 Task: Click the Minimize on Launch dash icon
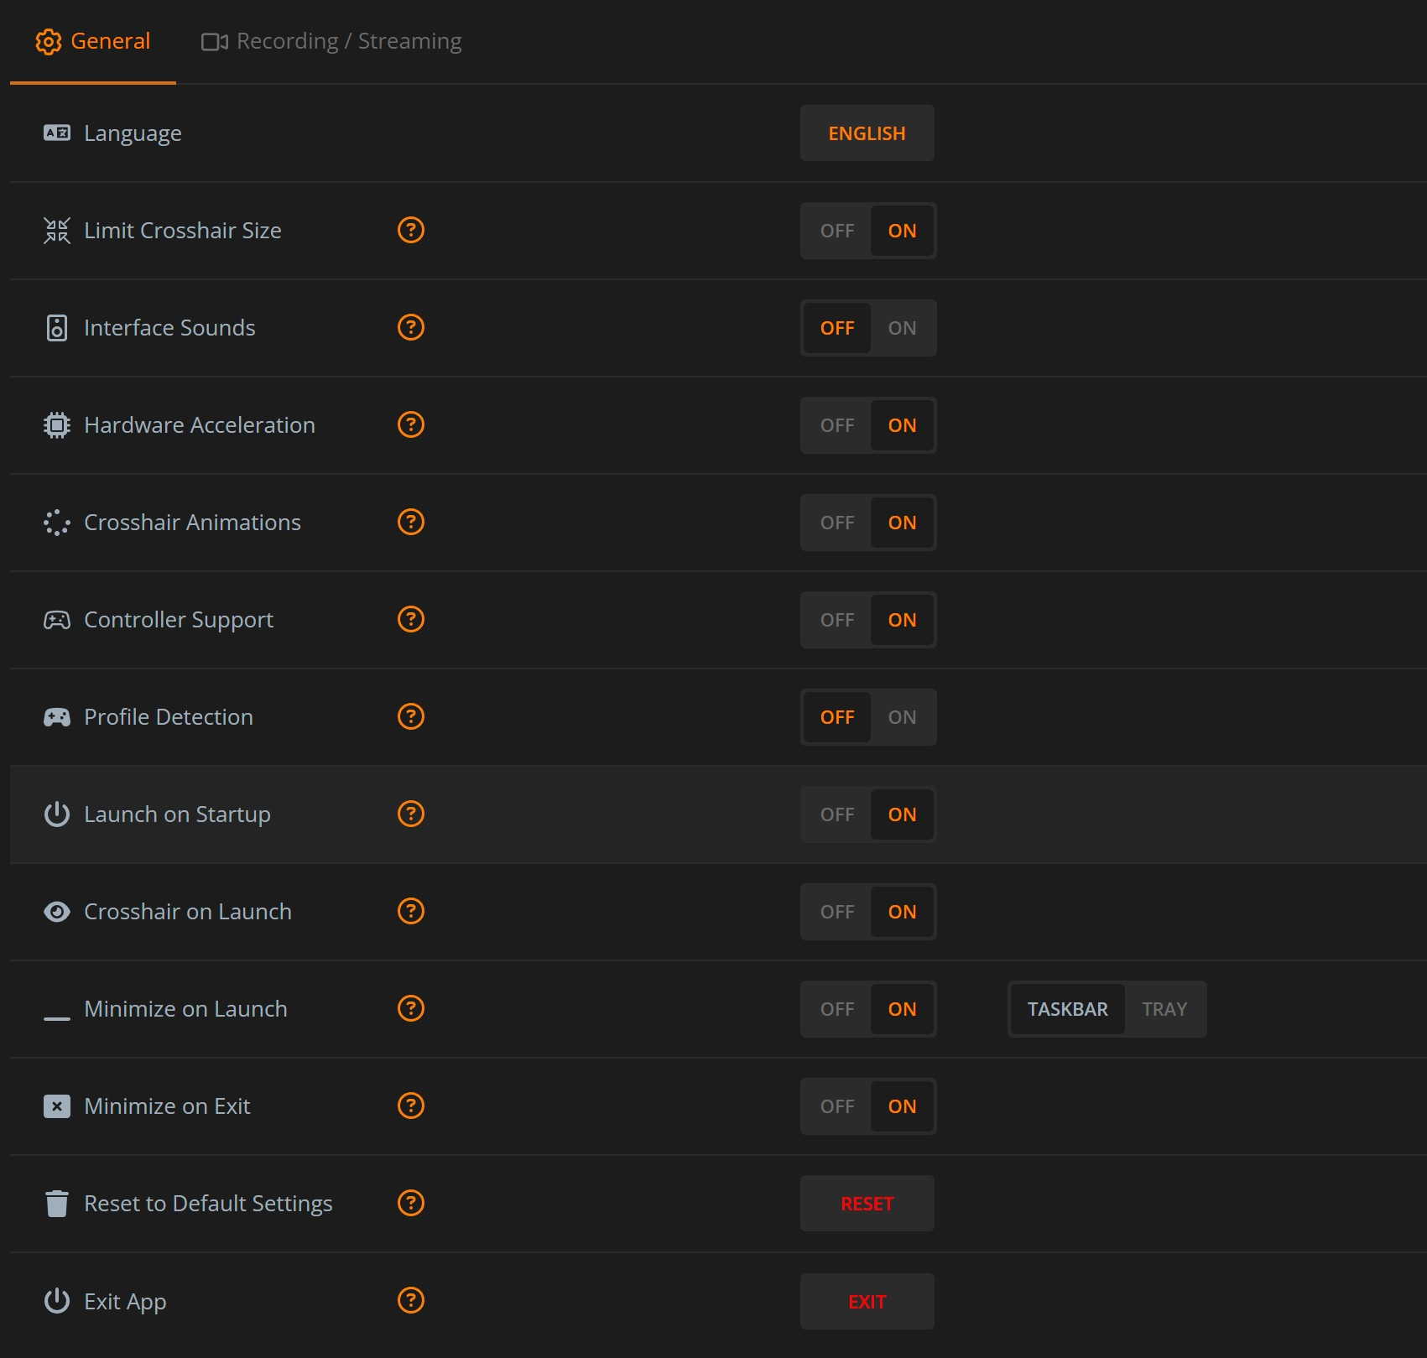[57, 1018]
